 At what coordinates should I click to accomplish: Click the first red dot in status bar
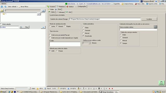click(x=109, y=89)
